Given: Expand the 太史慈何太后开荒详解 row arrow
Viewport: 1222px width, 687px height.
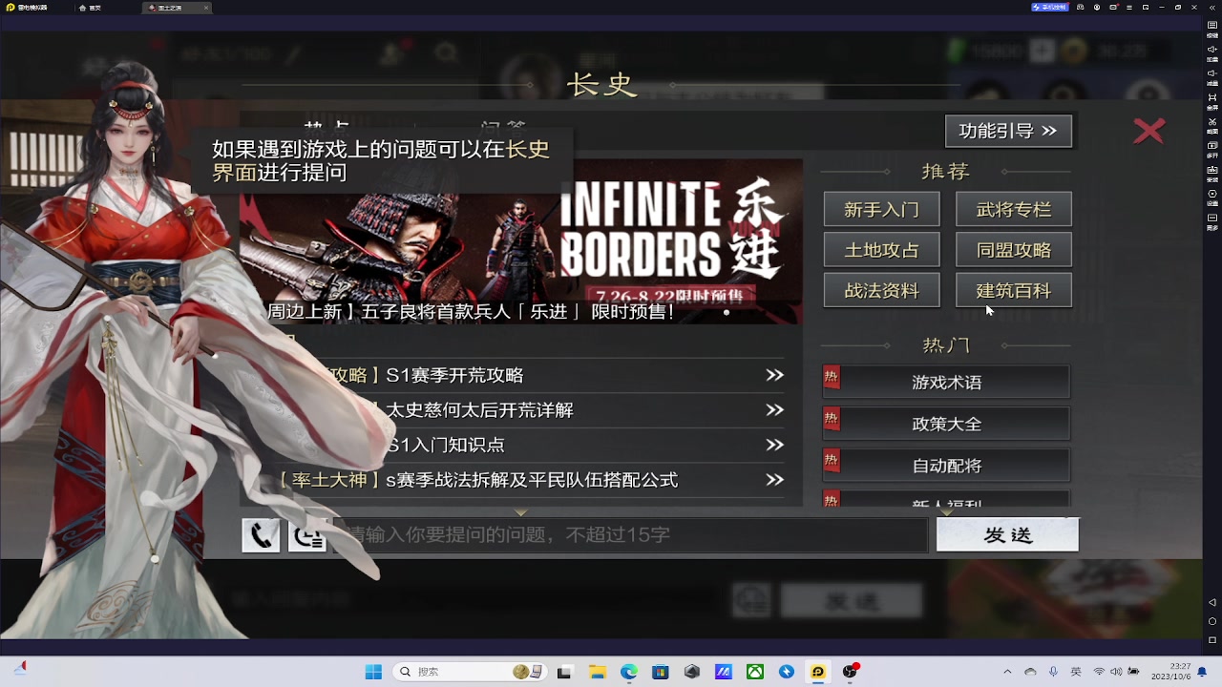Looking at the screenshot, I should click(774, 410).
